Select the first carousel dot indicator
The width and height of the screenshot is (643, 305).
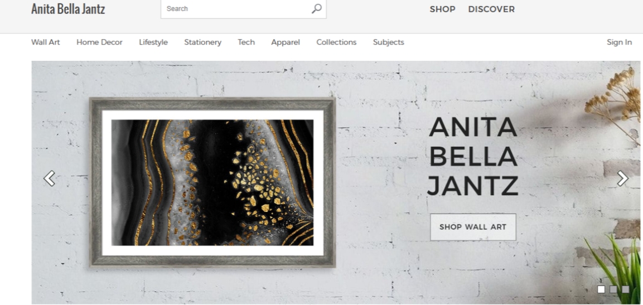click(601, 289)
